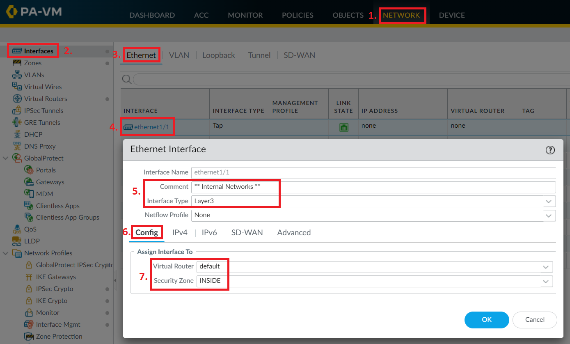Click the ethernet1/1 link state icon
The width and height of the screenshot is (570, 344).
point(344,127)
